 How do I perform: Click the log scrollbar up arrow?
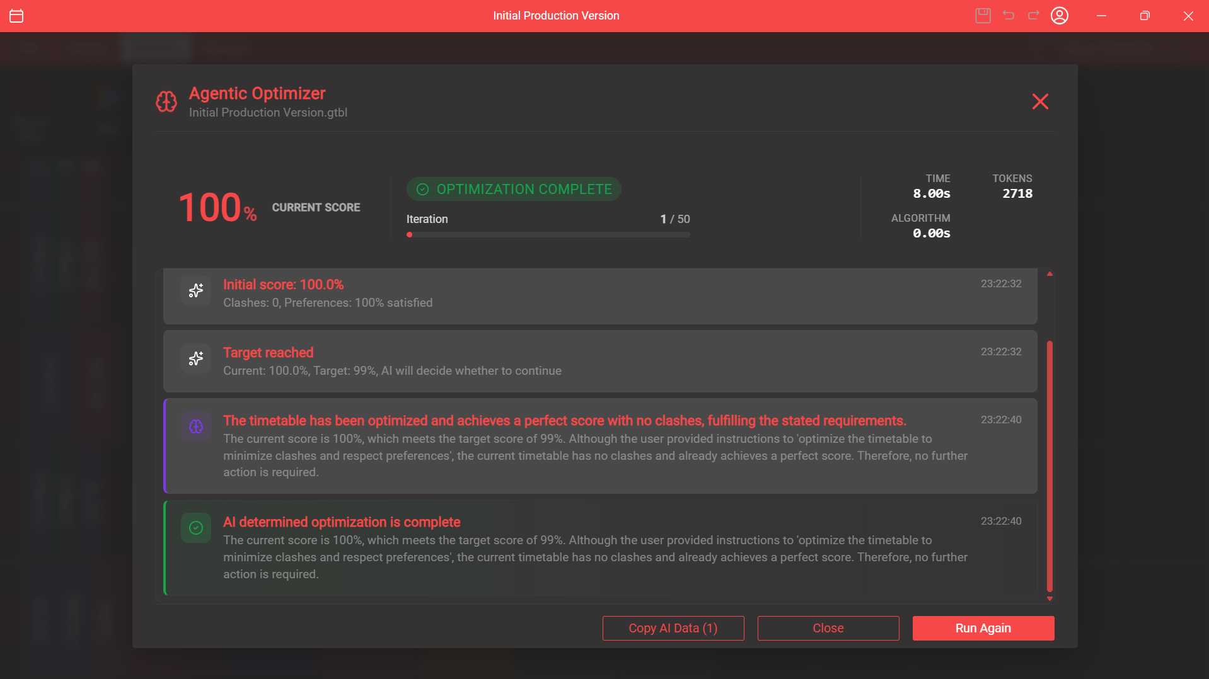[x=1050, y=274]
